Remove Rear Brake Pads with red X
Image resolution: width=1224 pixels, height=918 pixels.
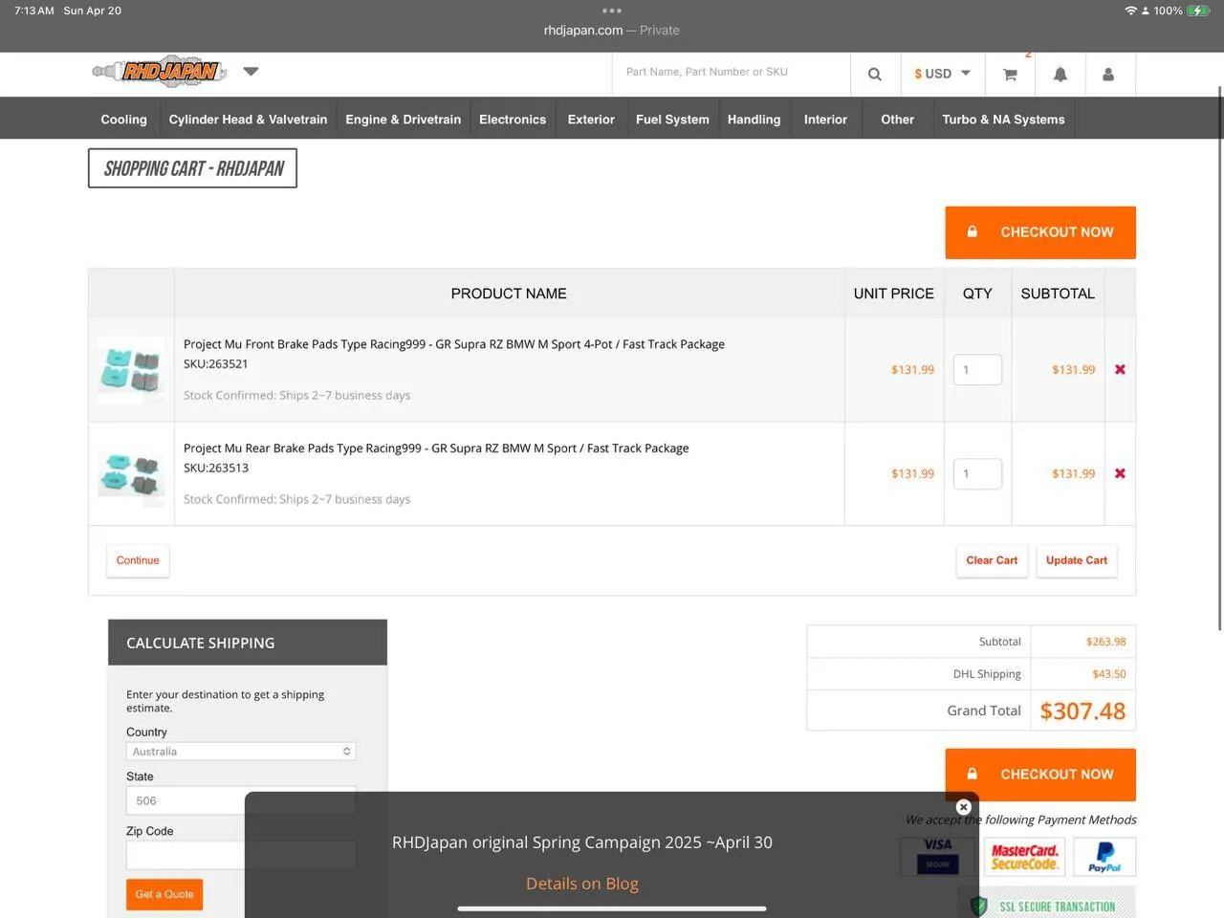click(1120, 474)
